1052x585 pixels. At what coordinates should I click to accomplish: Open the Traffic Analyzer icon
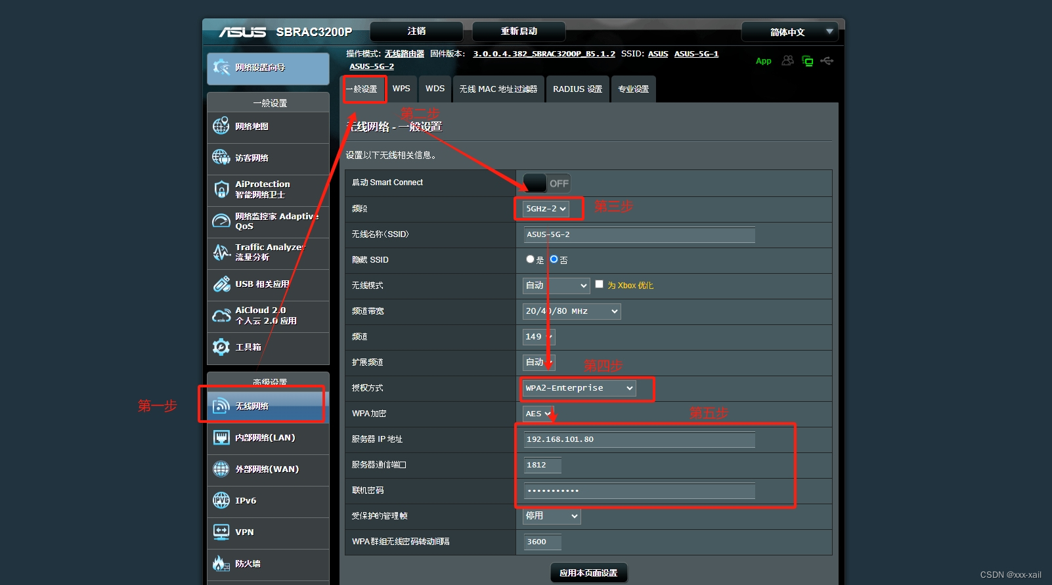[221, 252]
